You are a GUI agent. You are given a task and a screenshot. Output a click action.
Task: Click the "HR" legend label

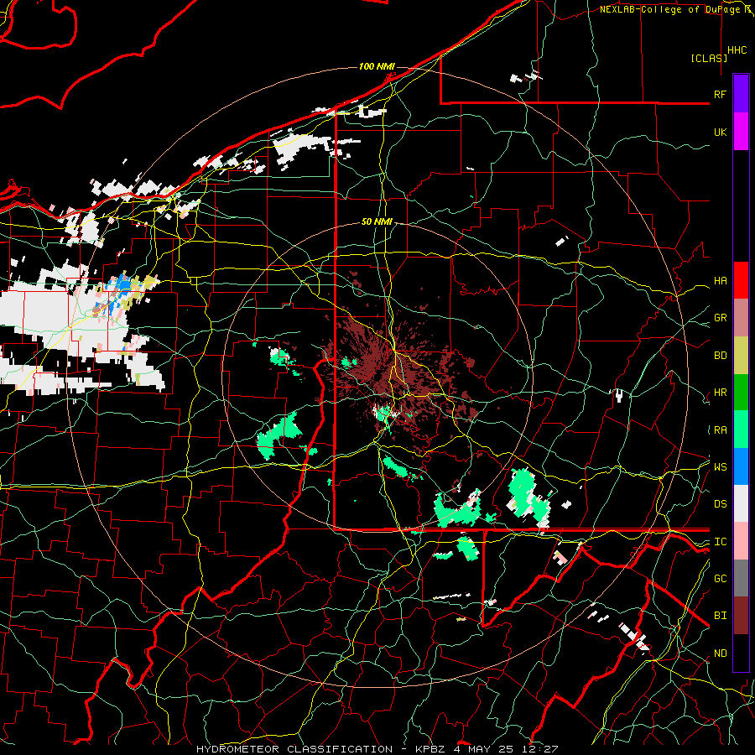720,393
